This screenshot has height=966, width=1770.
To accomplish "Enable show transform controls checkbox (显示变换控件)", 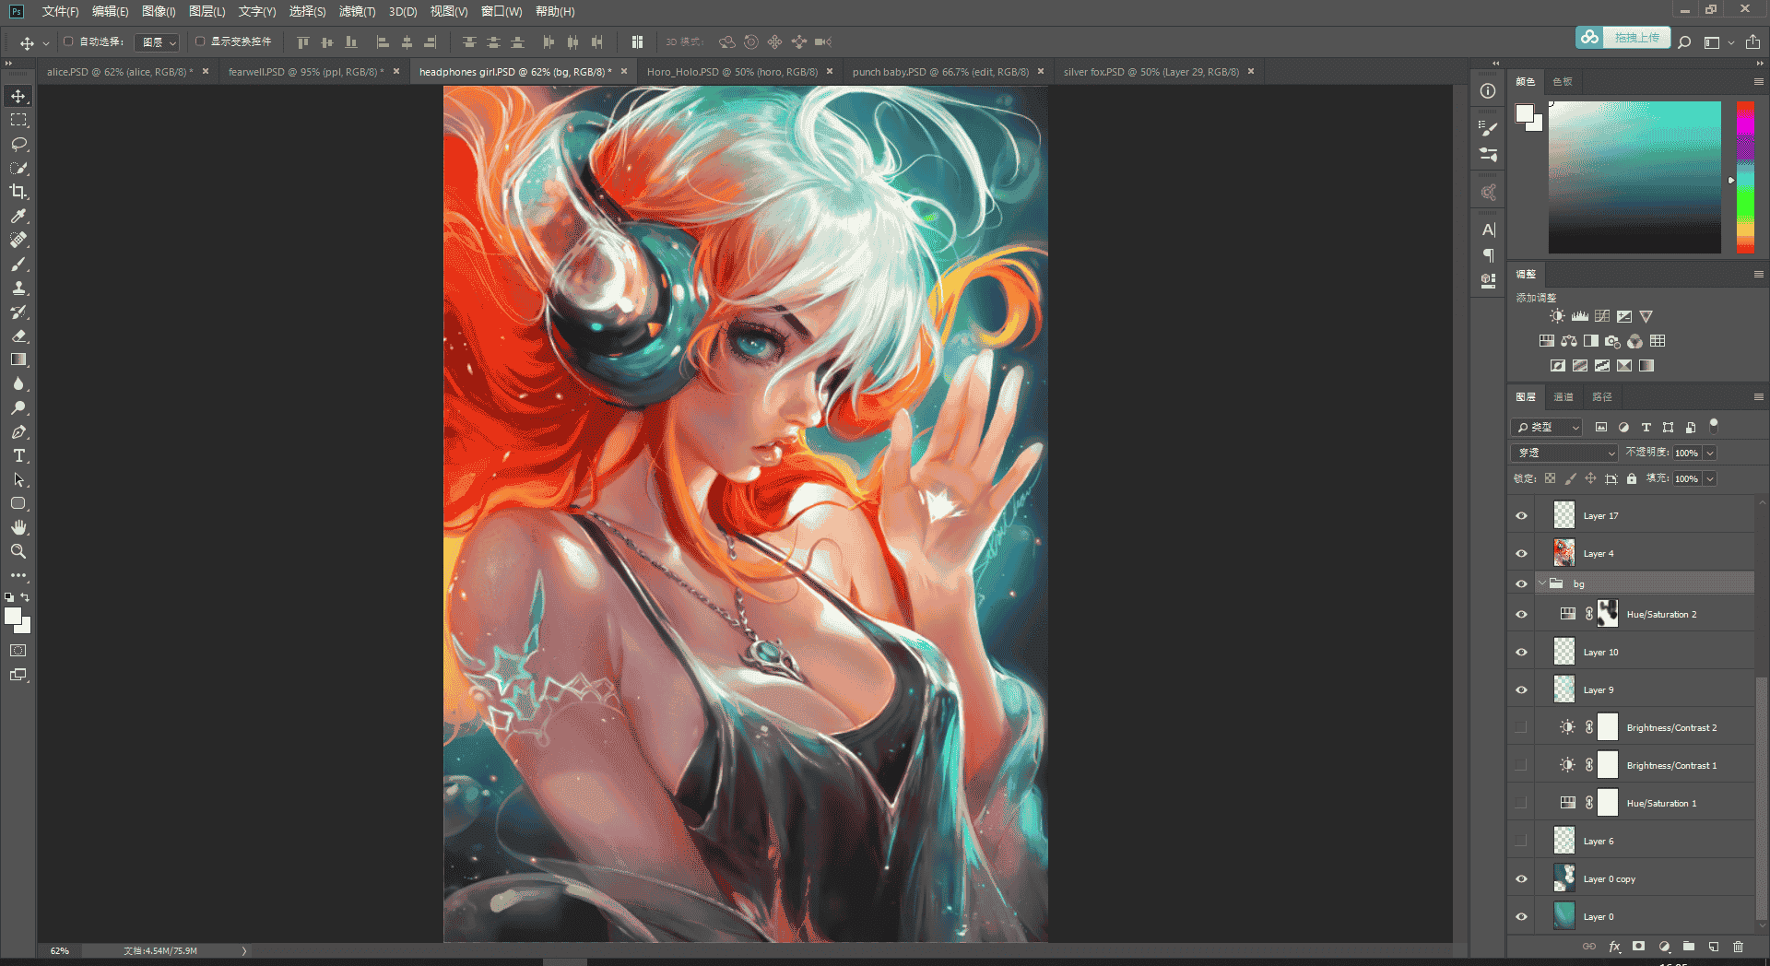I will 200,41.
